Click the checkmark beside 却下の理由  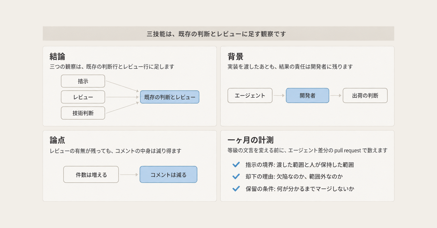[236, 176]
